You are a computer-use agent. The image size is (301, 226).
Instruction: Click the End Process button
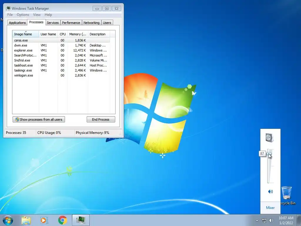(101, 119)
